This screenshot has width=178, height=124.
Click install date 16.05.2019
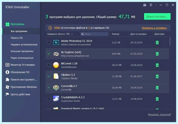click(x=136, y=65)
